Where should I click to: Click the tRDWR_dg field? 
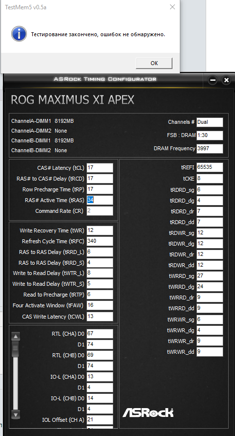[x=210, y=244]
